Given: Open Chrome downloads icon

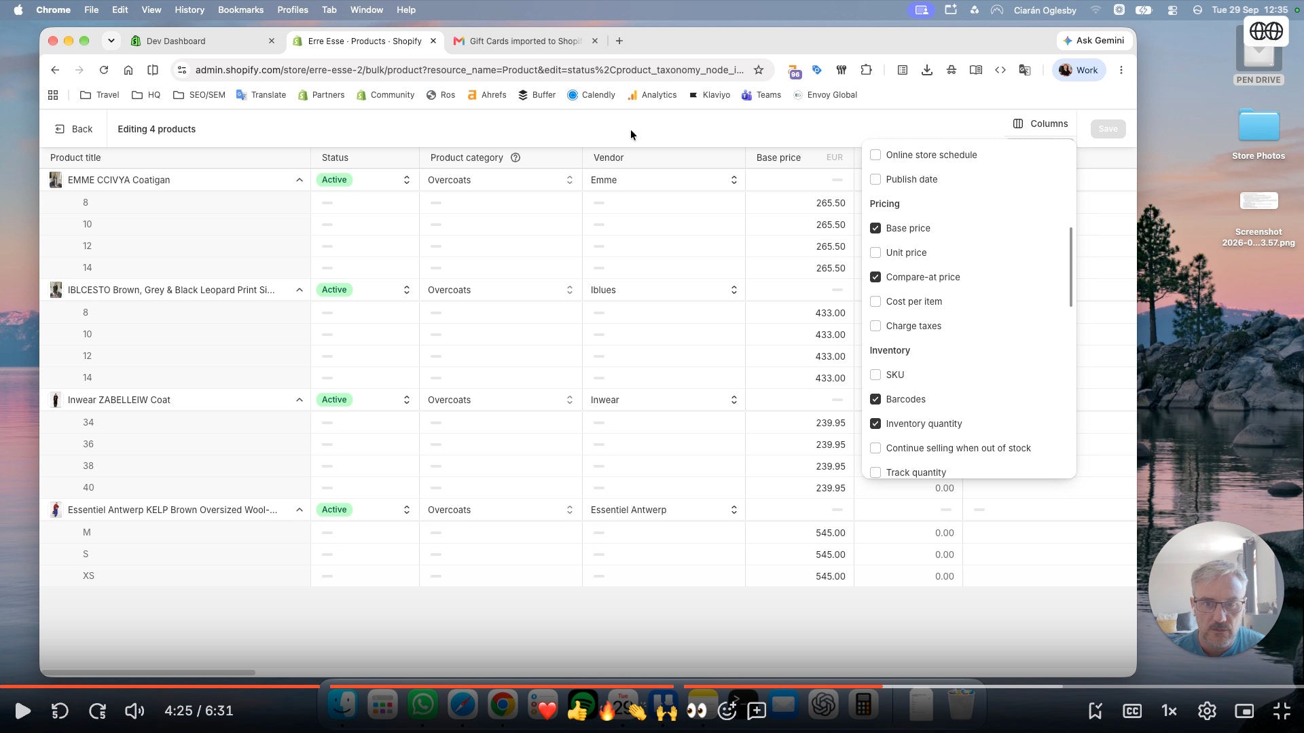Looking at the screenshot, I should tap(926, 70).
